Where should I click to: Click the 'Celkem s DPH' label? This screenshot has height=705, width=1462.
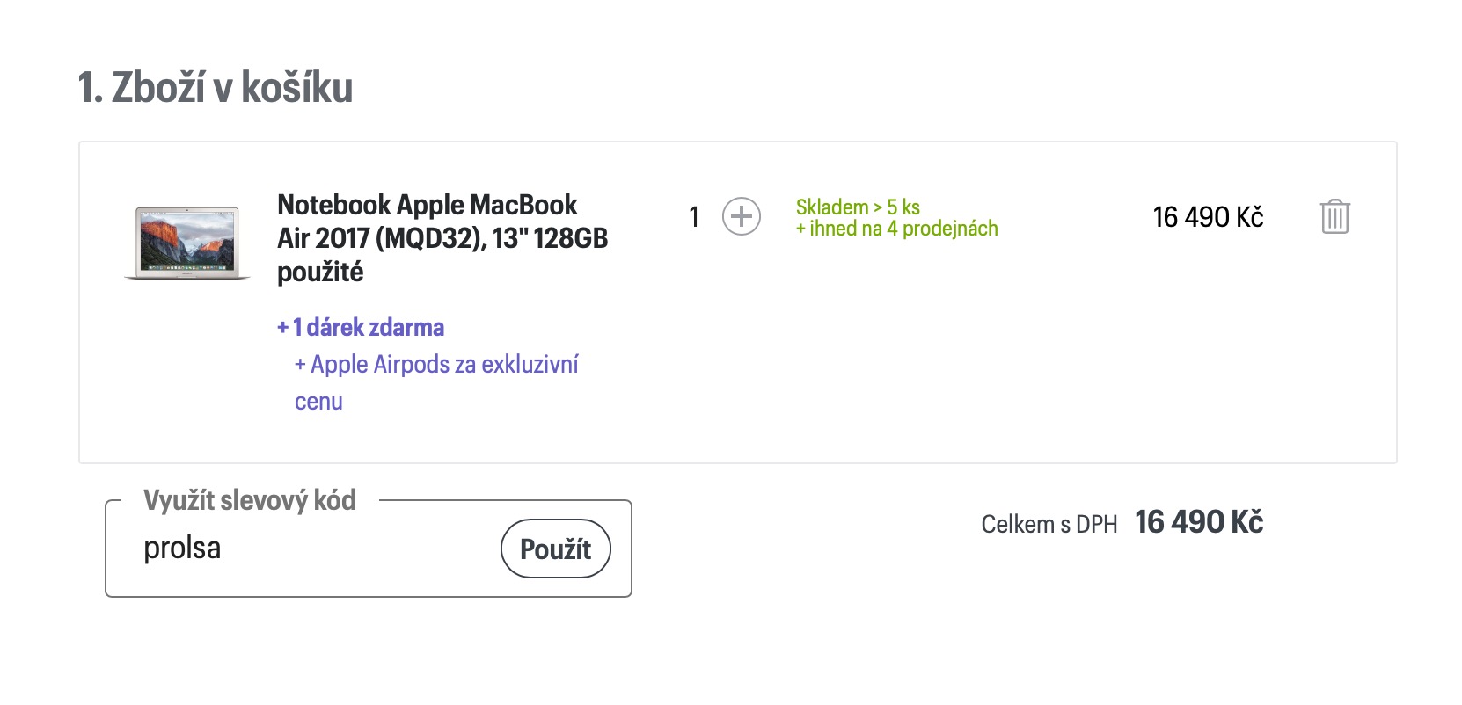pyautogui.click(x=1049, y=525)
